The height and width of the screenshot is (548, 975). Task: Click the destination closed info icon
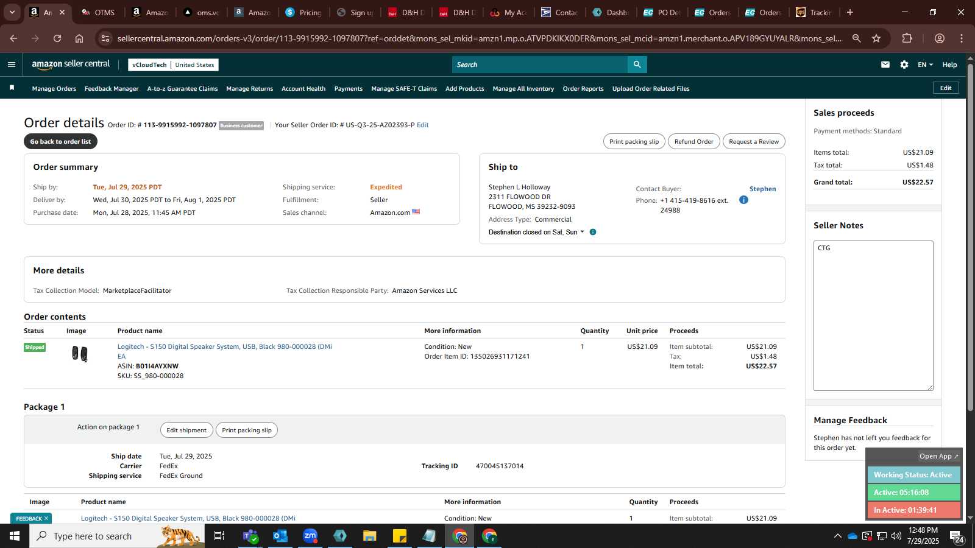pyautogui.click(x=593, y=232)
